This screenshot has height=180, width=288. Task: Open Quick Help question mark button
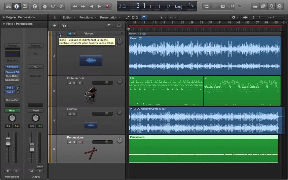[34, 6]
